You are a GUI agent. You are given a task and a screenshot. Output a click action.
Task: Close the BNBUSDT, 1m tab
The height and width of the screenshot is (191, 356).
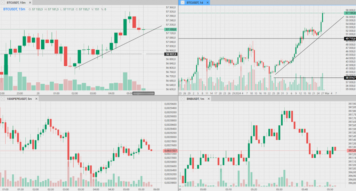pyautogui.click(x=209, y=99)
